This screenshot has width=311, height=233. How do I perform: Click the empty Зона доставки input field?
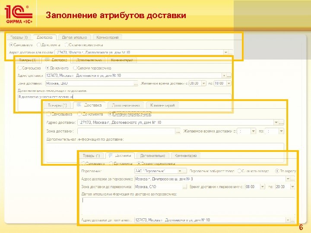[x=126, y=131]
